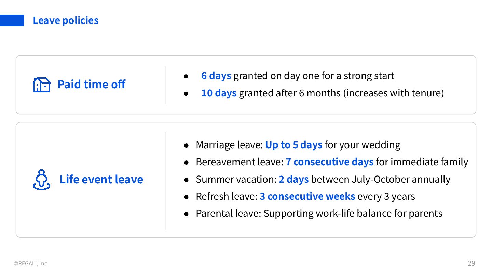Click the Parental leave bullet line

click(x=319, y=213)
